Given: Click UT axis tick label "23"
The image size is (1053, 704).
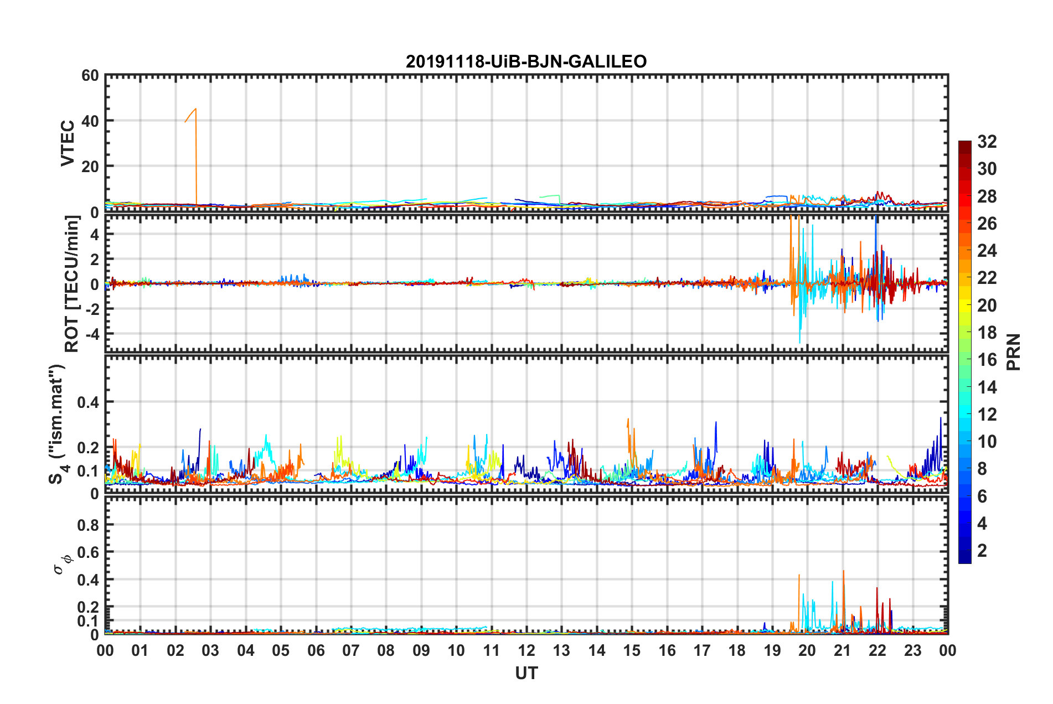Looking at the screenshot, I should click(913, 650).
